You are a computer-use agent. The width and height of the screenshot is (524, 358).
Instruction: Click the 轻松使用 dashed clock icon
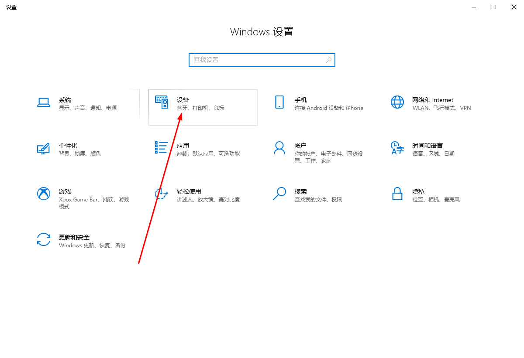tap(162, 194)
